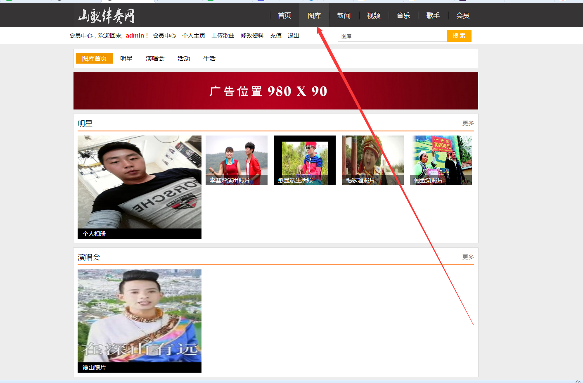Image resolution: width=583 pixels, height=383 pixels.
Task: Open the 上传歌曲 link
Action: (223, 36)
